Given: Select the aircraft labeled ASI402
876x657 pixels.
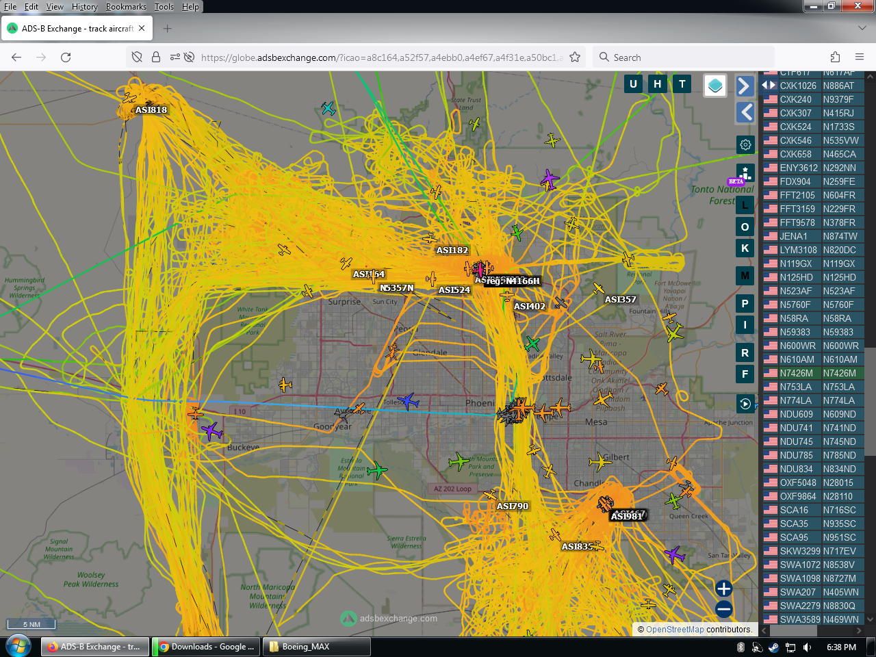Looking at the screenshot, I should [x=530, y=307].
